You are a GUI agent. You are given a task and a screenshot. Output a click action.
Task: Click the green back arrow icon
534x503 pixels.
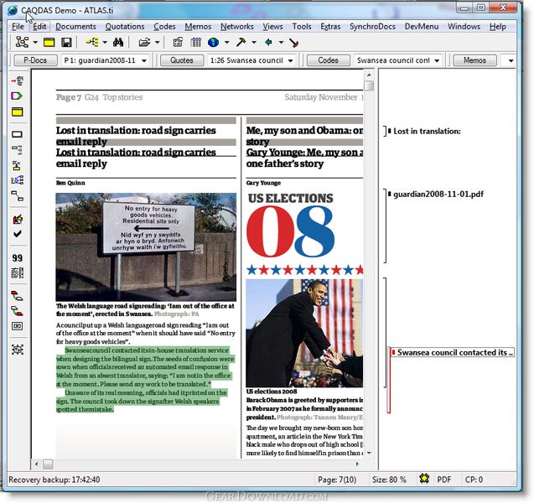pos(268,42)
